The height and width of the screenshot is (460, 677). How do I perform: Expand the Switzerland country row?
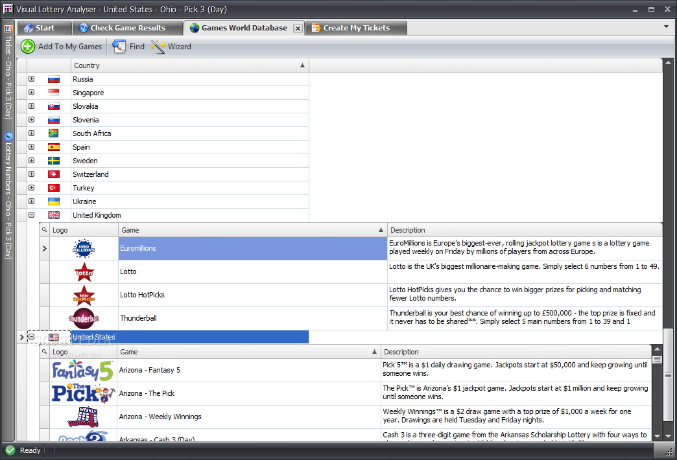[32, 174]
